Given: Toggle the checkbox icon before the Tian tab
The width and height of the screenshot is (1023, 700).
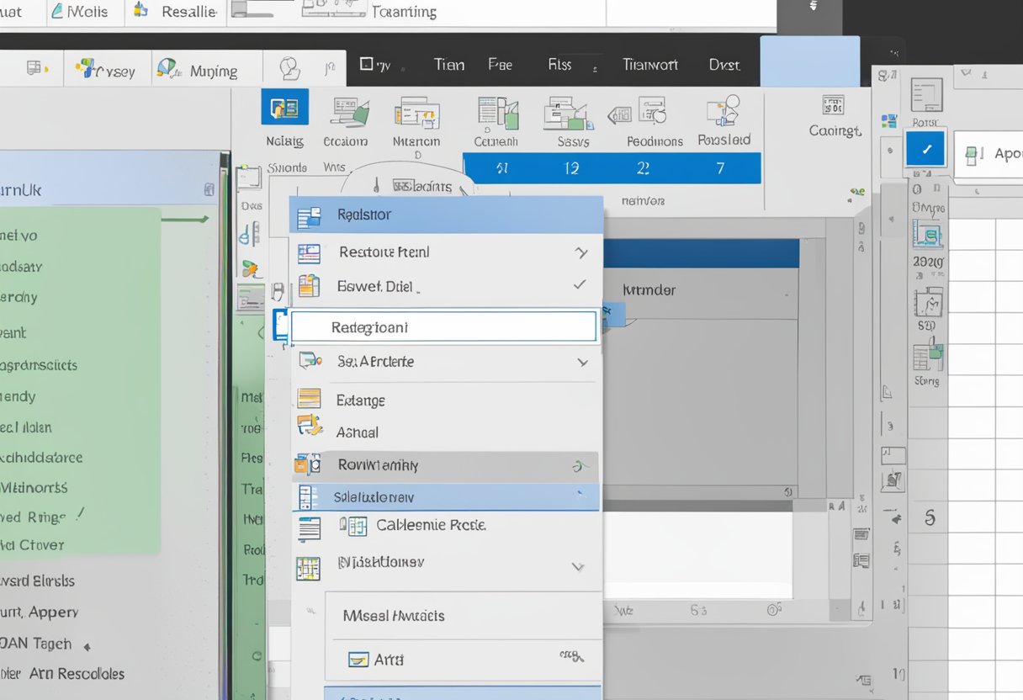Looking at the screenshot, I should coord(366,64).
